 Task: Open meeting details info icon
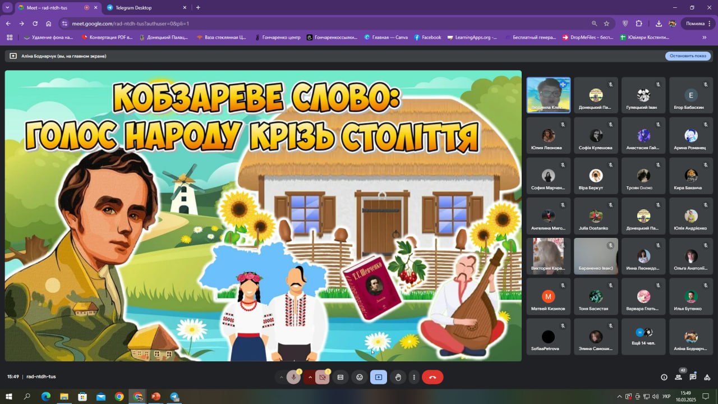coord(664,377)
